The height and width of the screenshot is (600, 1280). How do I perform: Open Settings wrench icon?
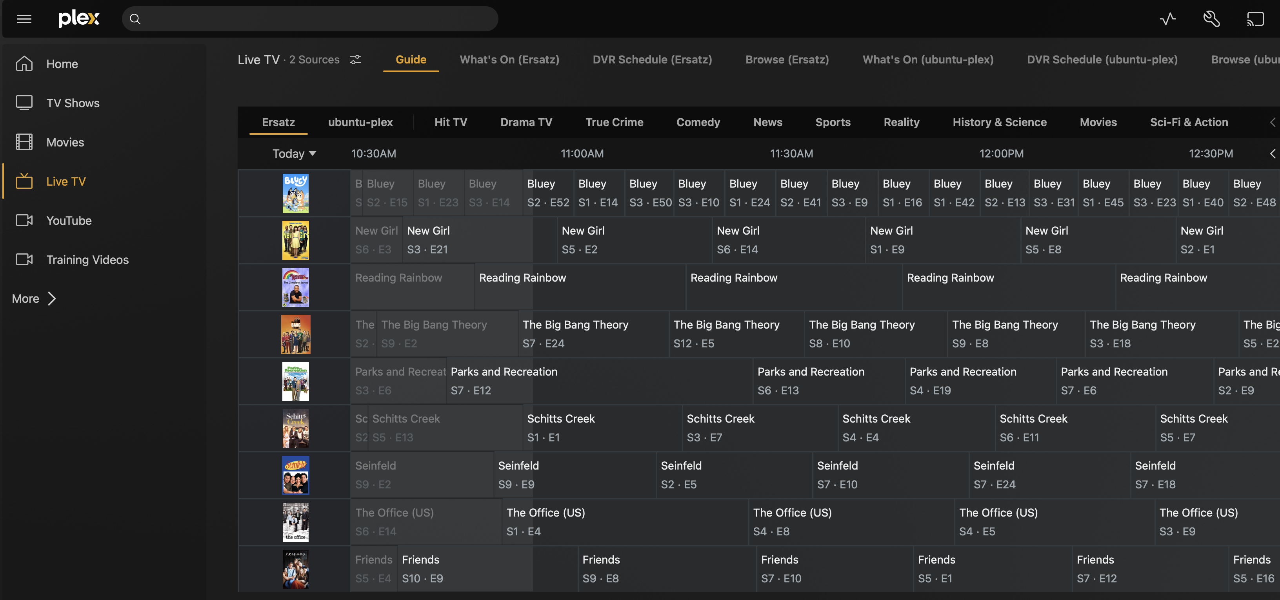1211,19
